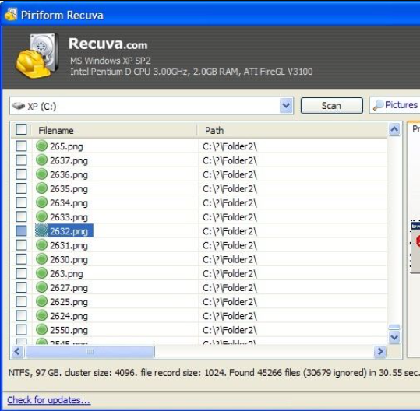The width and height of the screenshot is (420, 411).
Task: Check the box for 2636.png
Action: 21,174
